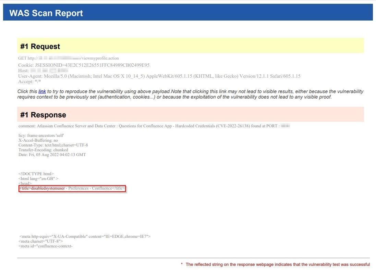This screenshot has height=270, width=376.
Task: Select the CVE-2022-26138 comment line
Action: (x=154, y=126)
